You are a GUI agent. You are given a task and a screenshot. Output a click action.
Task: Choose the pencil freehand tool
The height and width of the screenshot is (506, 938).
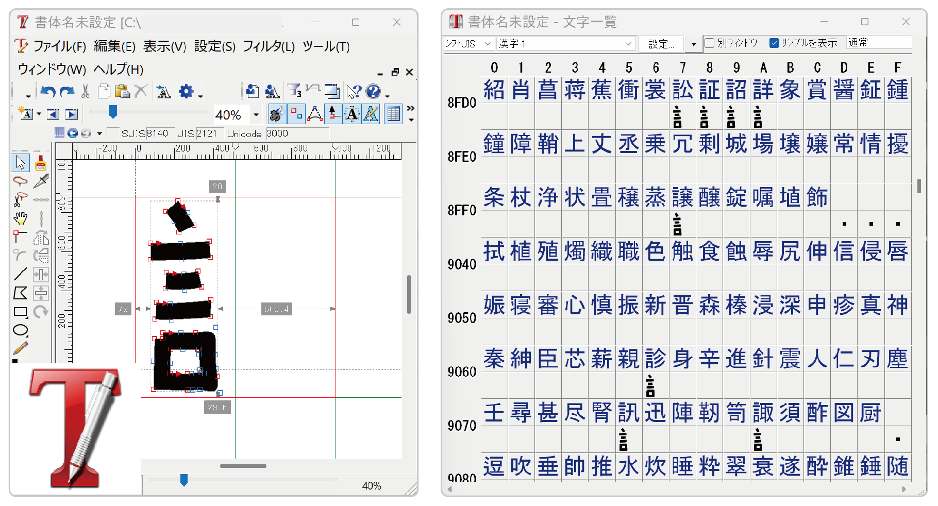[x=20, y=349]
